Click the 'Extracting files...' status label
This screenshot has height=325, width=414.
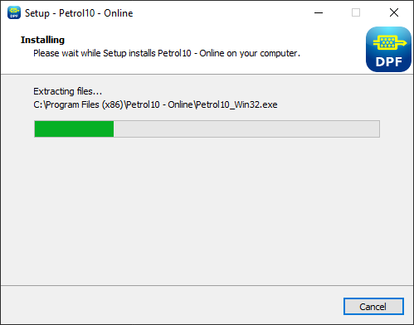point(68,91)
